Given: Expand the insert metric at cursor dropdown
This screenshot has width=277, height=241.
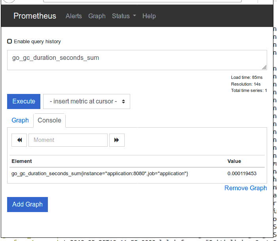Looking at the screenshot, I should (x=86, y=101).
